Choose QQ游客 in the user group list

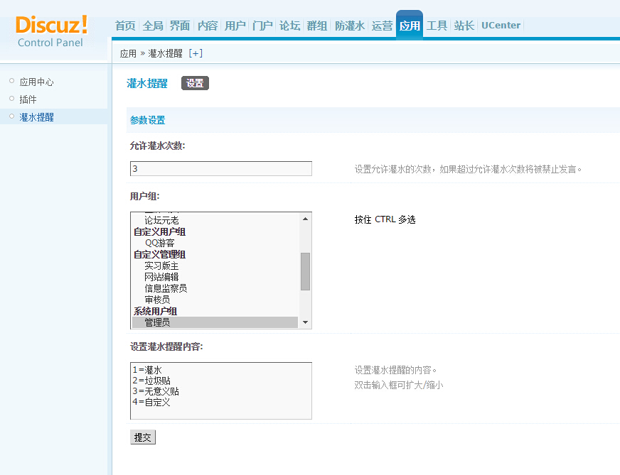[x=159, y=243]
